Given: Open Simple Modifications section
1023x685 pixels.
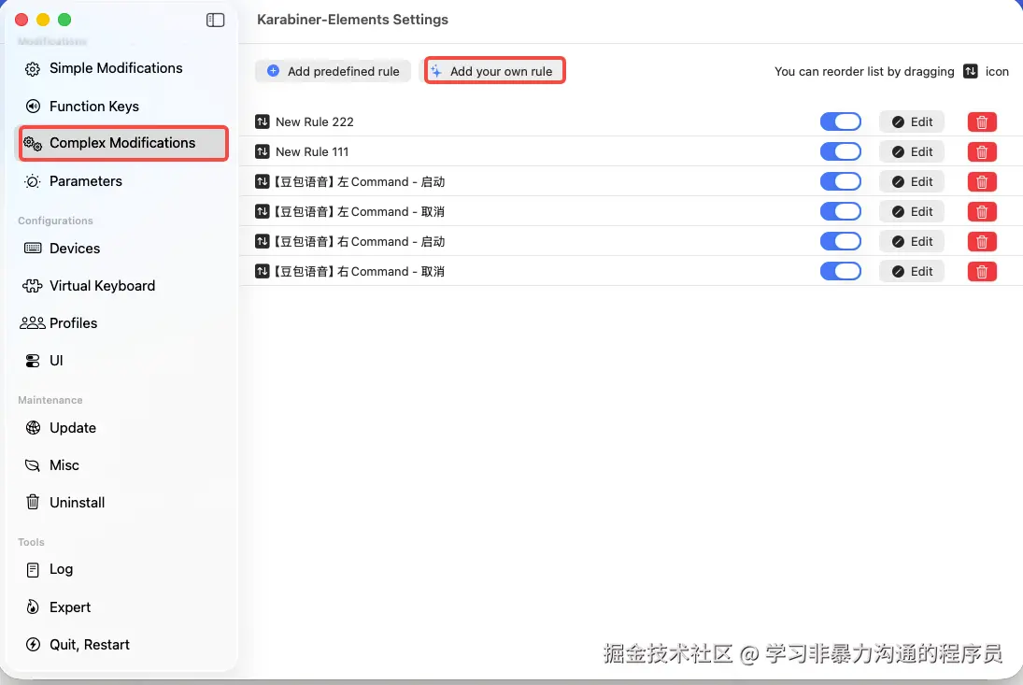Looking at the screenshot, I should click(x=122, y=68).
